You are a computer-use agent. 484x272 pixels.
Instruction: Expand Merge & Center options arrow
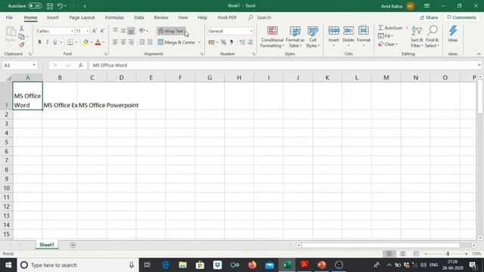199,42
